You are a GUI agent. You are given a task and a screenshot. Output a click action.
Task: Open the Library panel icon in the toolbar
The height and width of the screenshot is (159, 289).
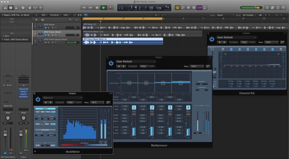[x=5, y=8]
